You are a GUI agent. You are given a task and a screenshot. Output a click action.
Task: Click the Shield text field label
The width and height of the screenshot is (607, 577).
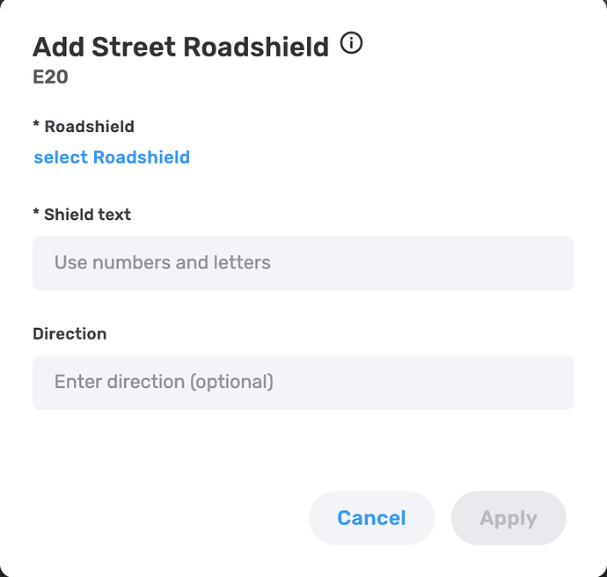tap(87, 214)
